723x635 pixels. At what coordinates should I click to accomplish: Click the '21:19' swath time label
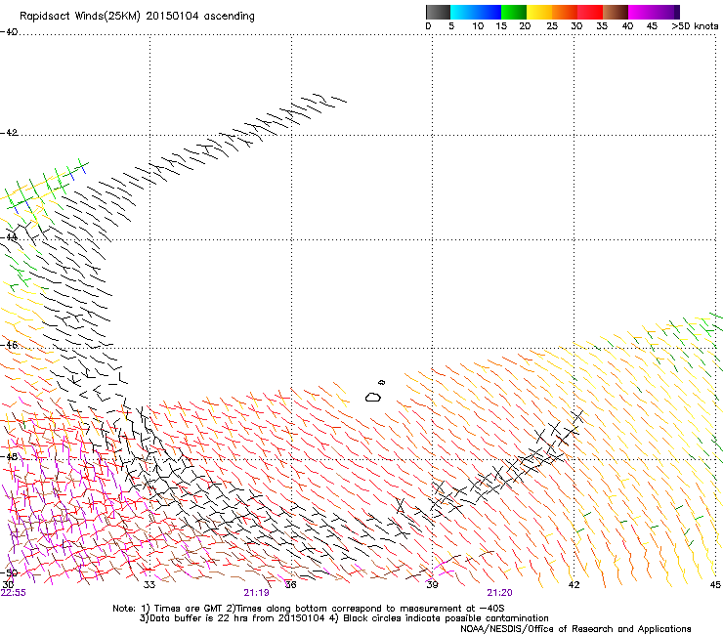click(256, 593)
